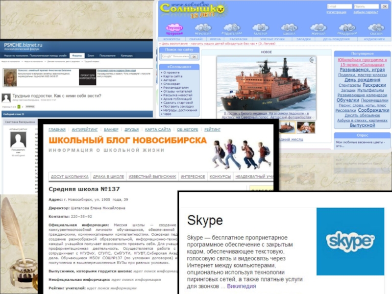The image size is (392, 294).
Task: Open the icebreaker article caption link
Action: tap(267, 115)
